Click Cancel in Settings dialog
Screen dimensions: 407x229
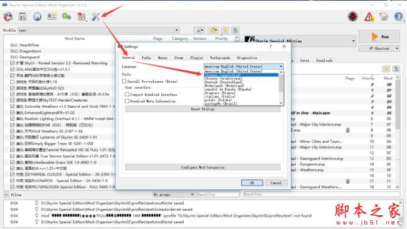pyautogui.click(x=276, y=182)
